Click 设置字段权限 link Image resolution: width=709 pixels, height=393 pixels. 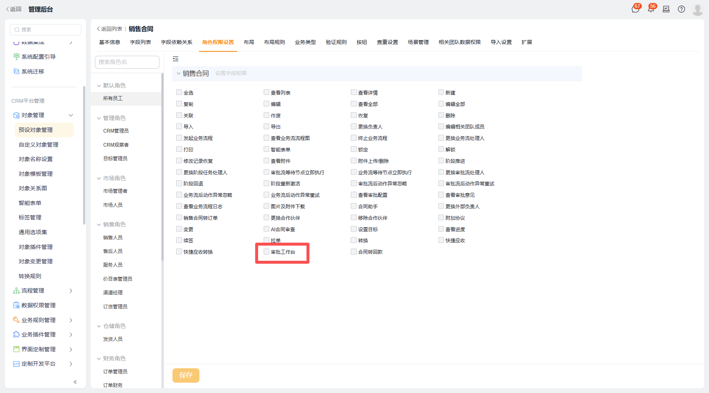tap(231, 73)
